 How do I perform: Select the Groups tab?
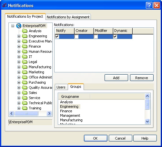[x=76, y=87]
